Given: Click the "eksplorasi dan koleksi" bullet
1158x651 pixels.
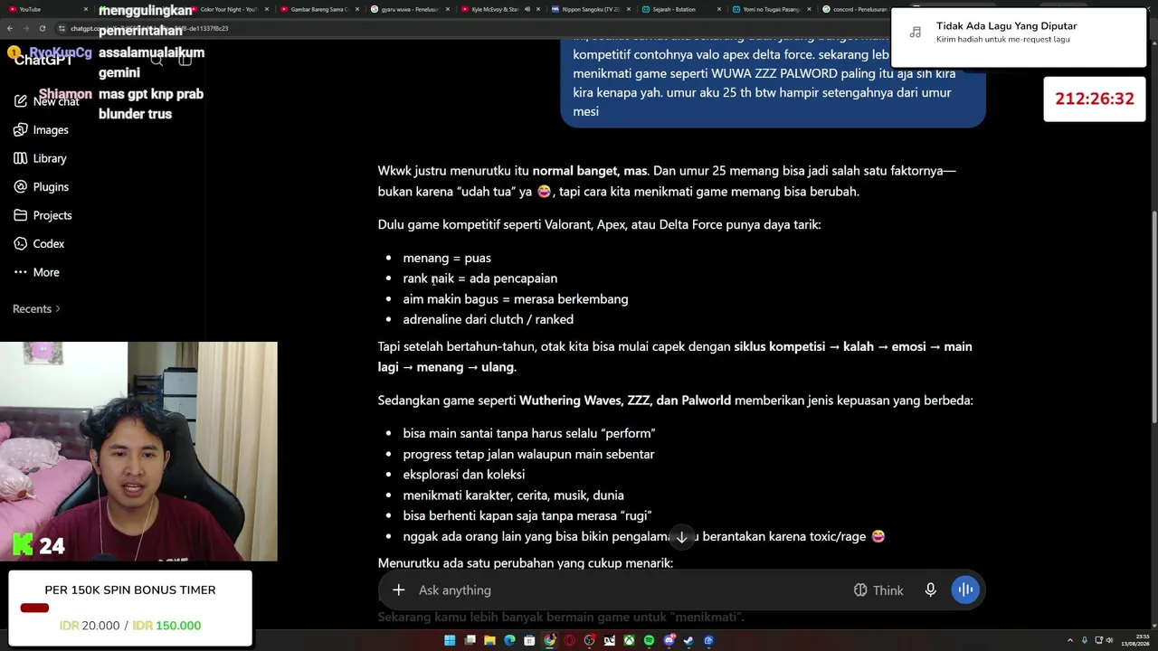Looking at the screenshot, I should click(x=464, y=475).
